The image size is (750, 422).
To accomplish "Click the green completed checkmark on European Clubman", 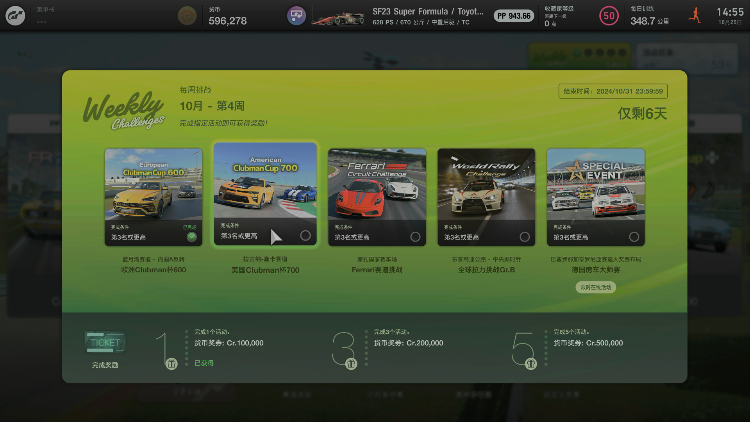I will point(191,237).
